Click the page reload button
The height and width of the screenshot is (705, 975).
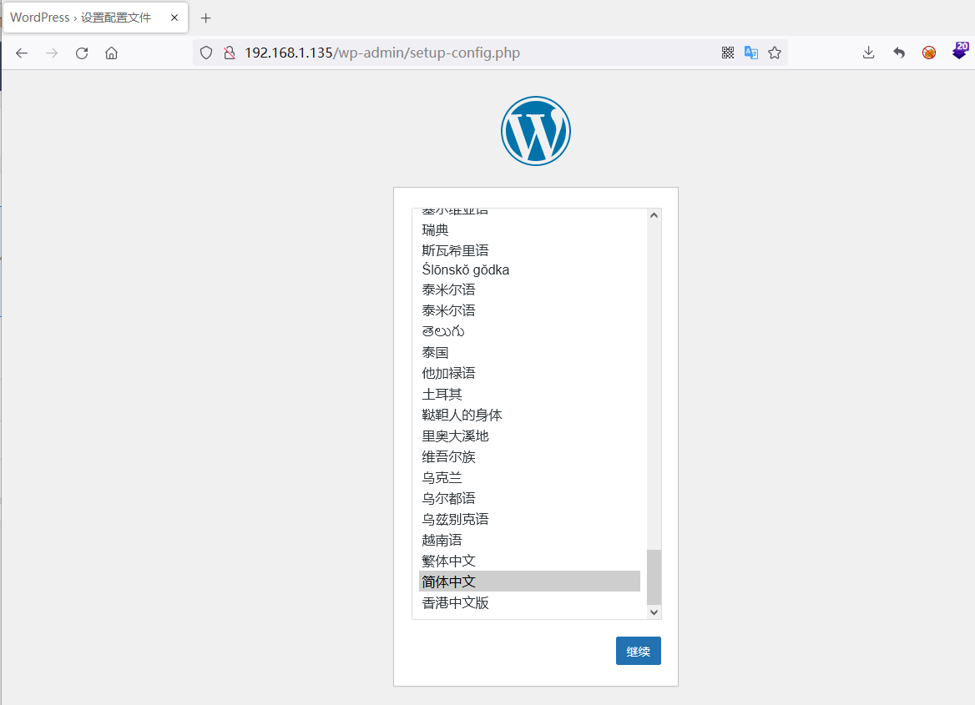[x=81, y=52]
